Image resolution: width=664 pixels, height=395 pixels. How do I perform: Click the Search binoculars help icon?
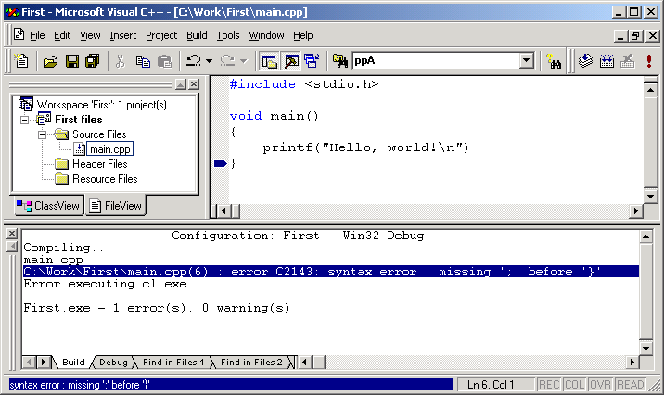(x=553, y=61)
